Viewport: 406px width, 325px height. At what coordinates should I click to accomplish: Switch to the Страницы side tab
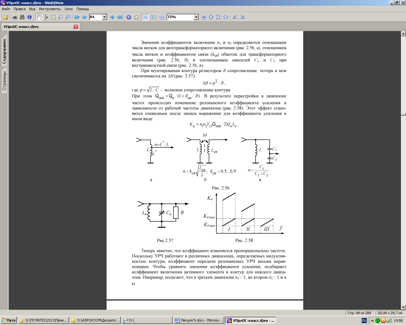pyautogui.click(x=4, y=81)
